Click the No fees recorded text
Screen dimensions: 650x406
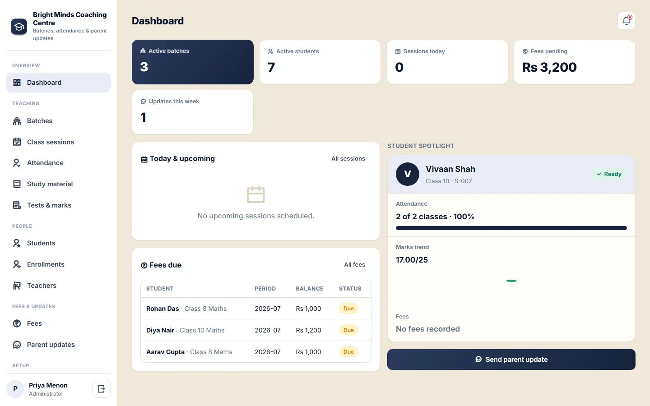click(428, 329)
